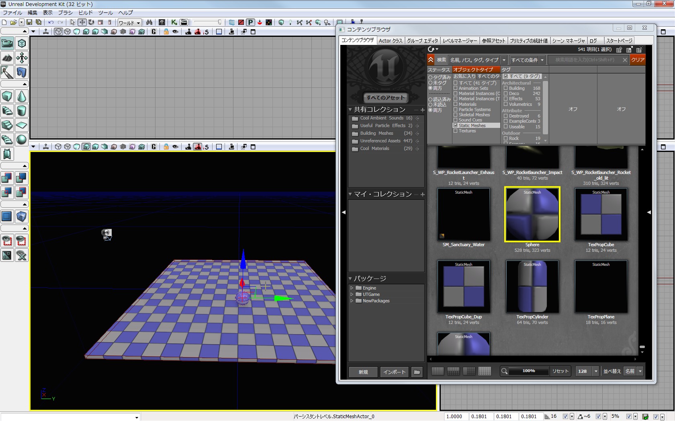The width and height of the screenshot is (675, 421).
Task: Click the cylinder brush builder icon
Action: pos(22,111)
